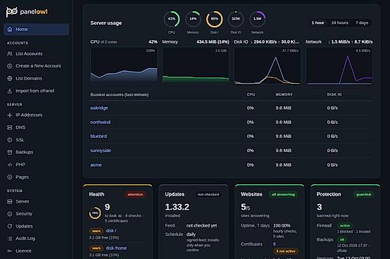Click the Updates refresh icon
The width and height of the screenshot is (390, 259).
[x=10, y=226]
